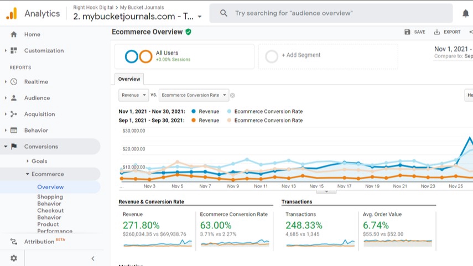The height and width of the screenshot is (266, 473).
Task: Open the notifications bell
Action: [466, 13]
